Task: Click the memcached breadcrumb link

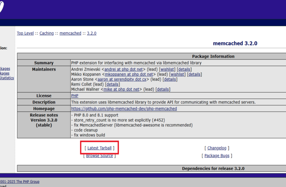Action: [x=70, y=33]
